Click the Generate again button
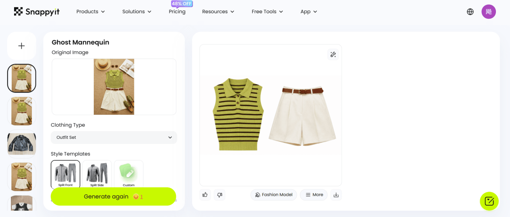 click(x=114, y=197)
